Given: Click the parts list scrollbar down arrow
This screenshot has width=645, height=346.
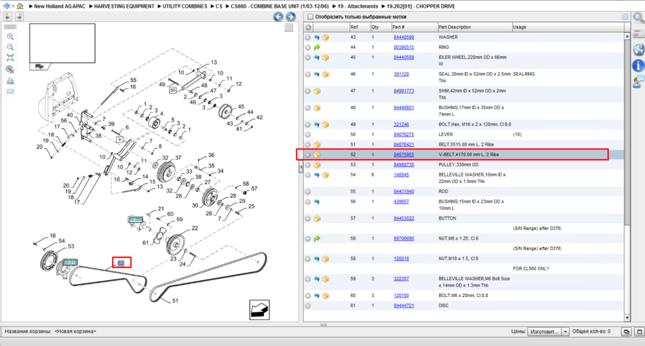Looking at the screenshot, I should [x=627, y=318].
